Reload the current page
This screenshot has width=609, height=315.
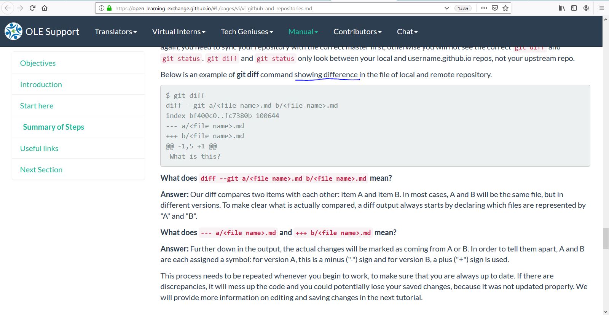[x=32, y=8]
